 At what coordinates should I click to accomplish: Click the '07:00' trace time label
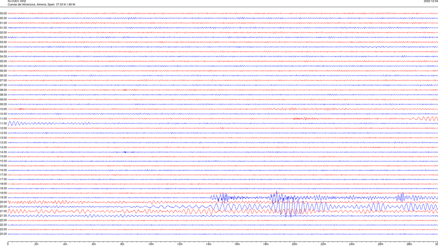(x=3, y=81)
